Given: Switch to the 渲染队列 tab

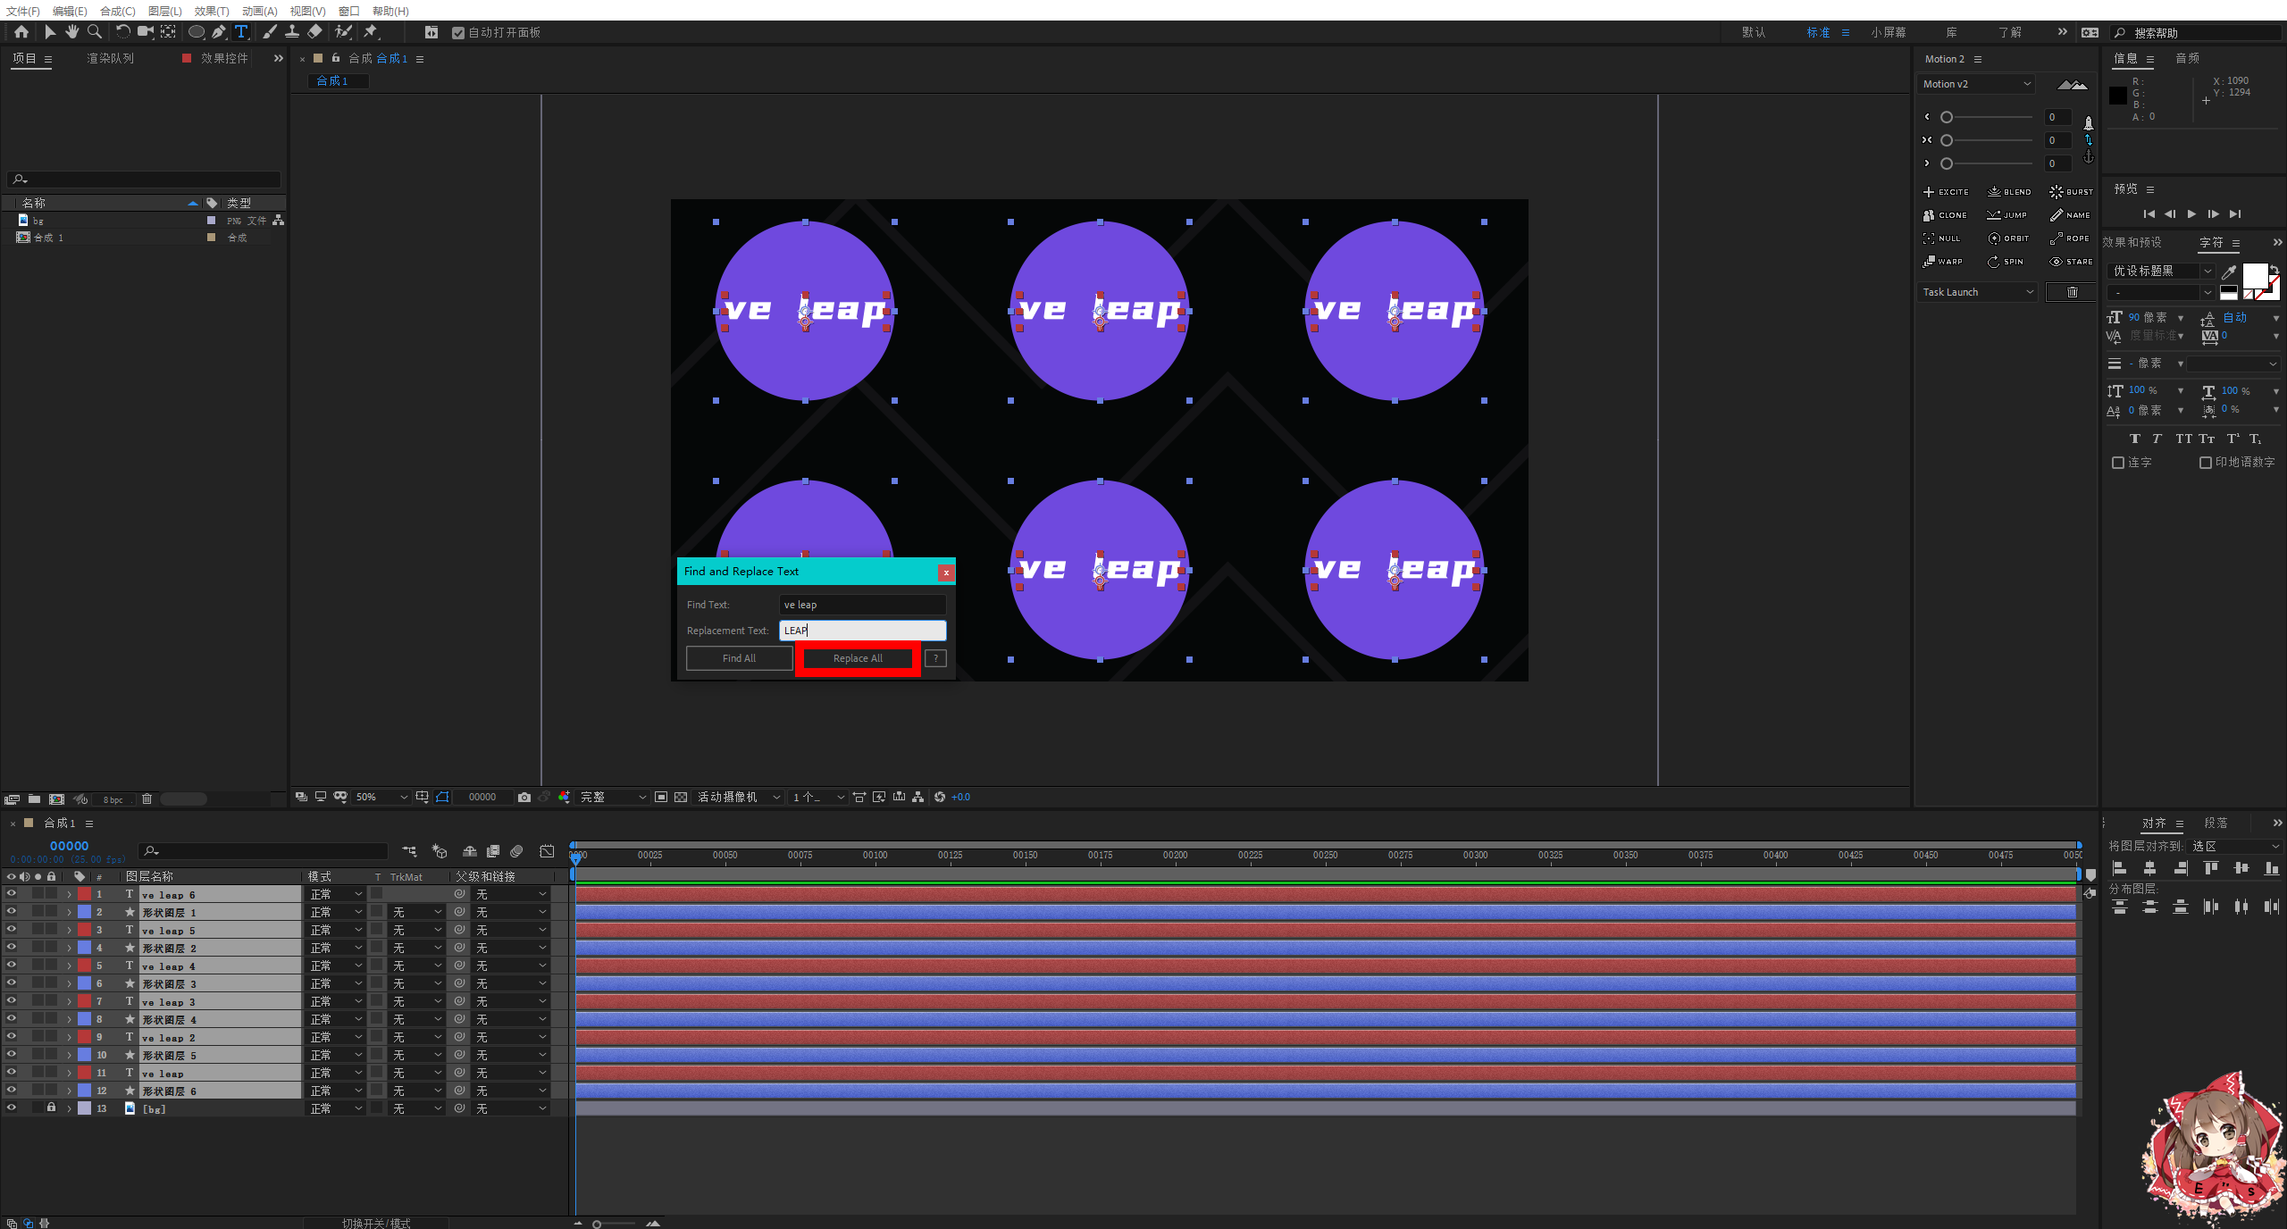Looking at the screenshot, I should coord(110,58).
